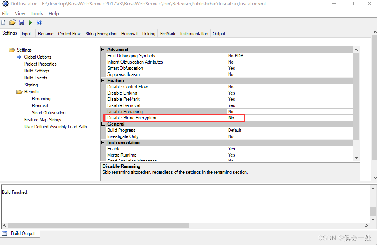The height and width of the screenshot is (245, 377).
Task: Click the New Project toolbar icon
Action: coord(3,22)
